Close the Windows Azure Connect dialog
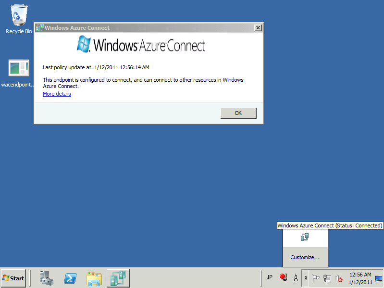Image resolution: width=384 pixels, height=288 pixels. coord(258,28)
